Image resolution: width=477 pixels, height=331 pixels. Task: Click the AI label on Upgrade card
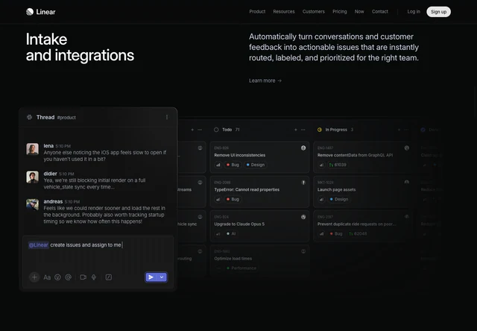tap(231, 233)
